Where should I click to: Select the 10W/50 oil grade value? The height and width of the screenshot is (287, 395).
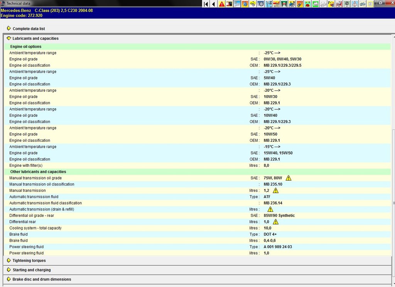(270, 134)
